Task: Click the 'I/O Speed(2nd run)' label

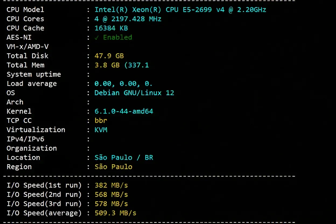Action: [44, 194]
